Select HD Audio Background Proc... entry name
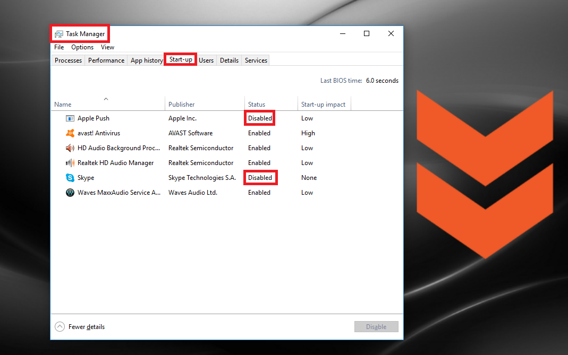The width and height of the screenshot is (568, 355). (118, 148)
